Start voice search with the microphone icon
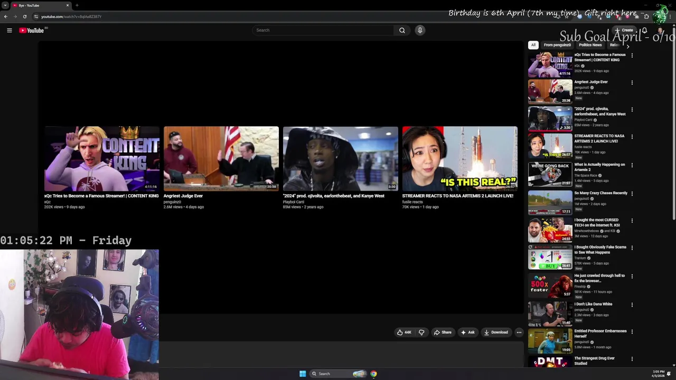The height and width of the screenshot is (380, 676). pos(420,30)
